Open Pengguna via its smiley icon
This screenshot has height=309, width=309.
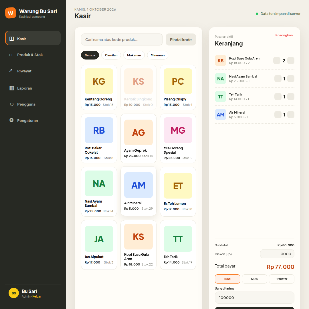pos(12,104)
